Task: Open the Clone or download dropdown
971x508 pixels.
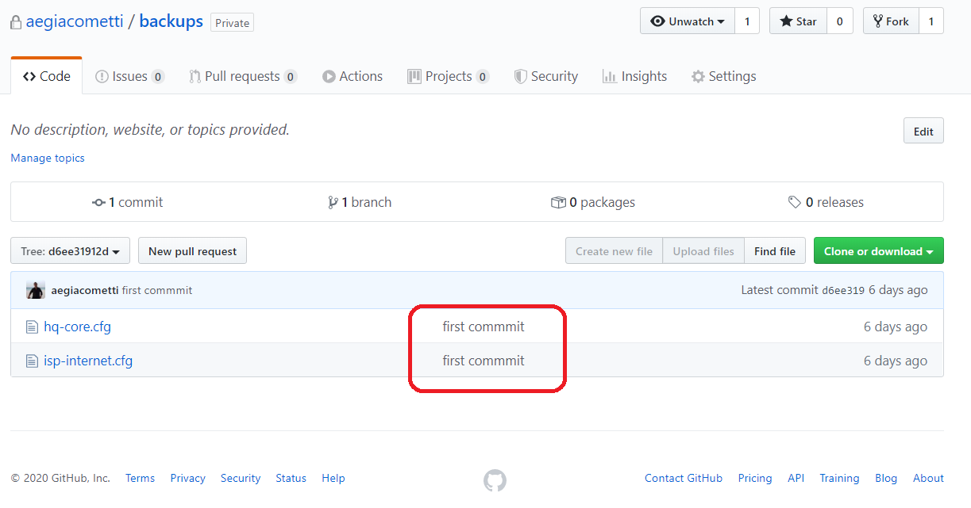Action: pyautogui.click(x=878, y=251)
